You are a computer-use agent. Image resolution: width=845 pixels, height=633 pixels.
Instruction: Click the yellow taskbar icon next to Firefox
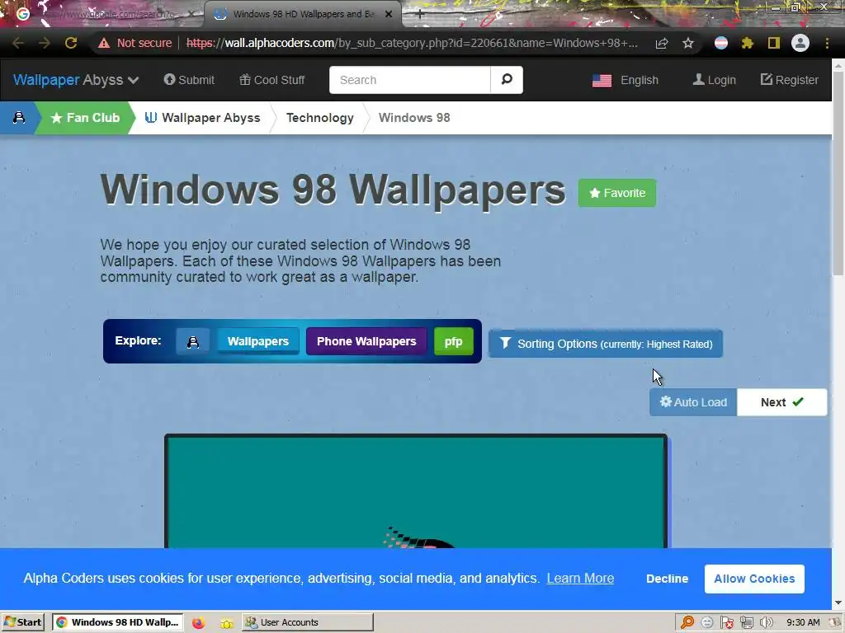226,623
